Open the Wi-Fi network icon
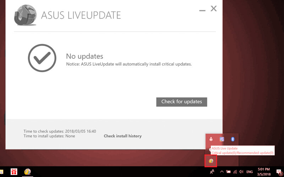The image size is (284, 177). 235,172
